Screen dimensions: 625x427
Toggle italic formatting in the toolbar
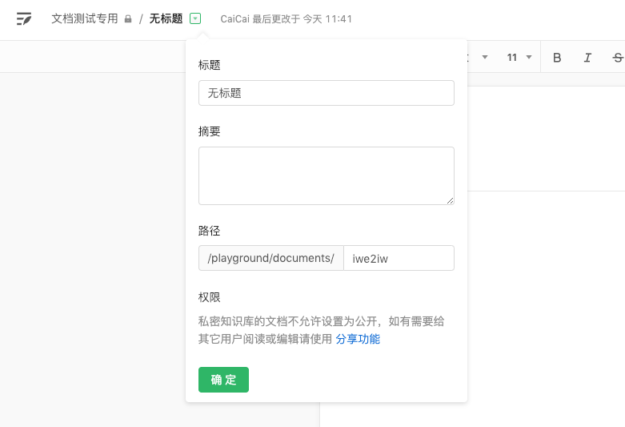[x=587, y=58]
